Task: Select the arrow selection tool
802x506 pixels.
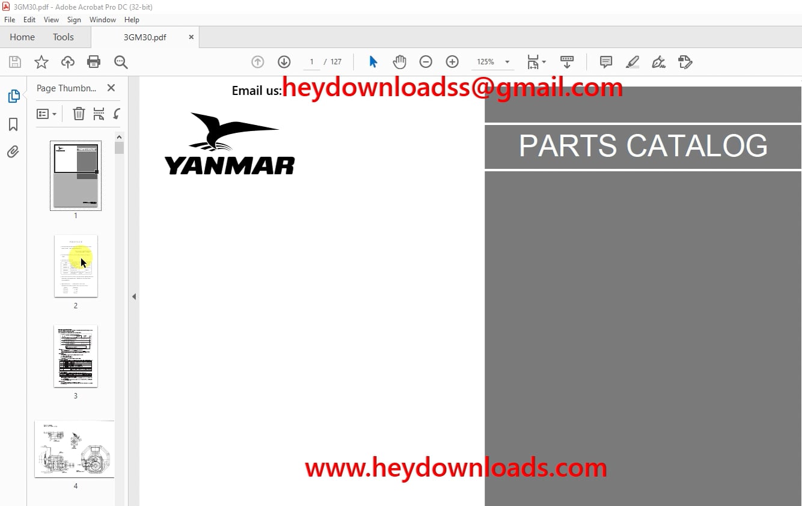Action: click(373, 62)
